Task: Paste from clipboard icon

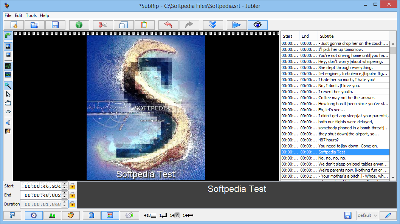Action: pos(144,25)
